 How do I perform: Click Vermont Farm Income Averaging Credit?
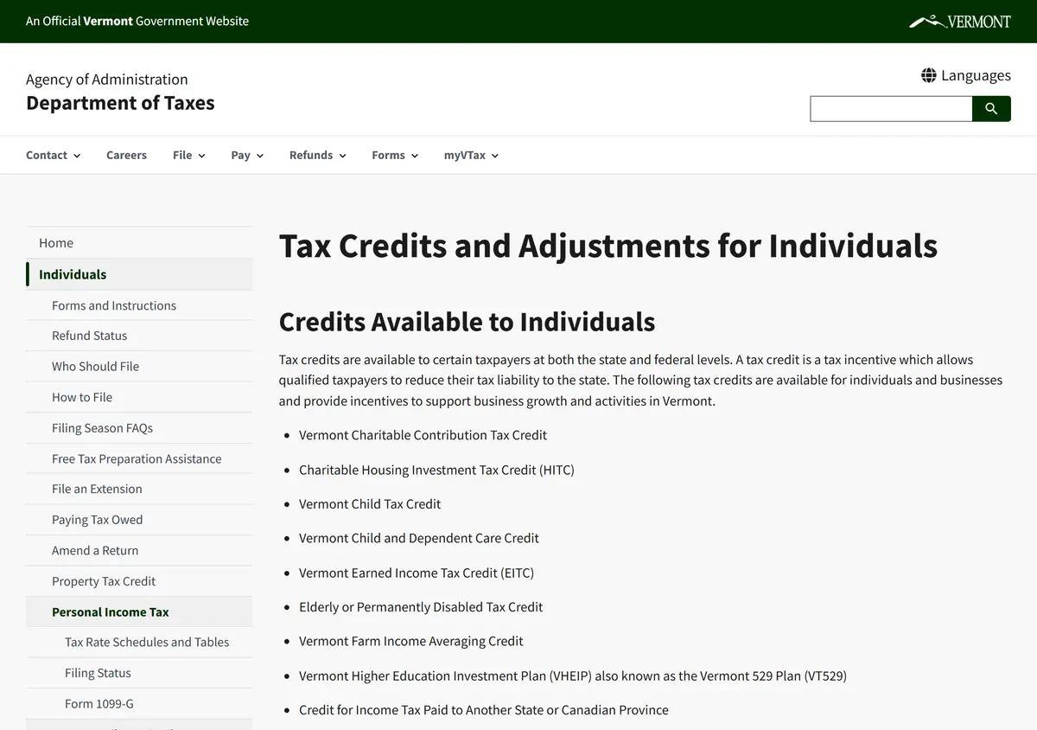pyautogui.click(x=411, y=641)
